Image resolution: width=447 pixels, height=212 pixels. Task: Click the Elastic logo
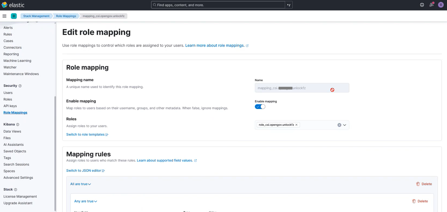pos(13,5)
